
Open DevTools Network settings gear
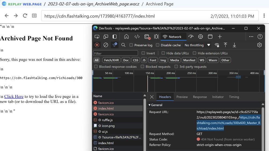pyautogui.click(x=259, y=45)
